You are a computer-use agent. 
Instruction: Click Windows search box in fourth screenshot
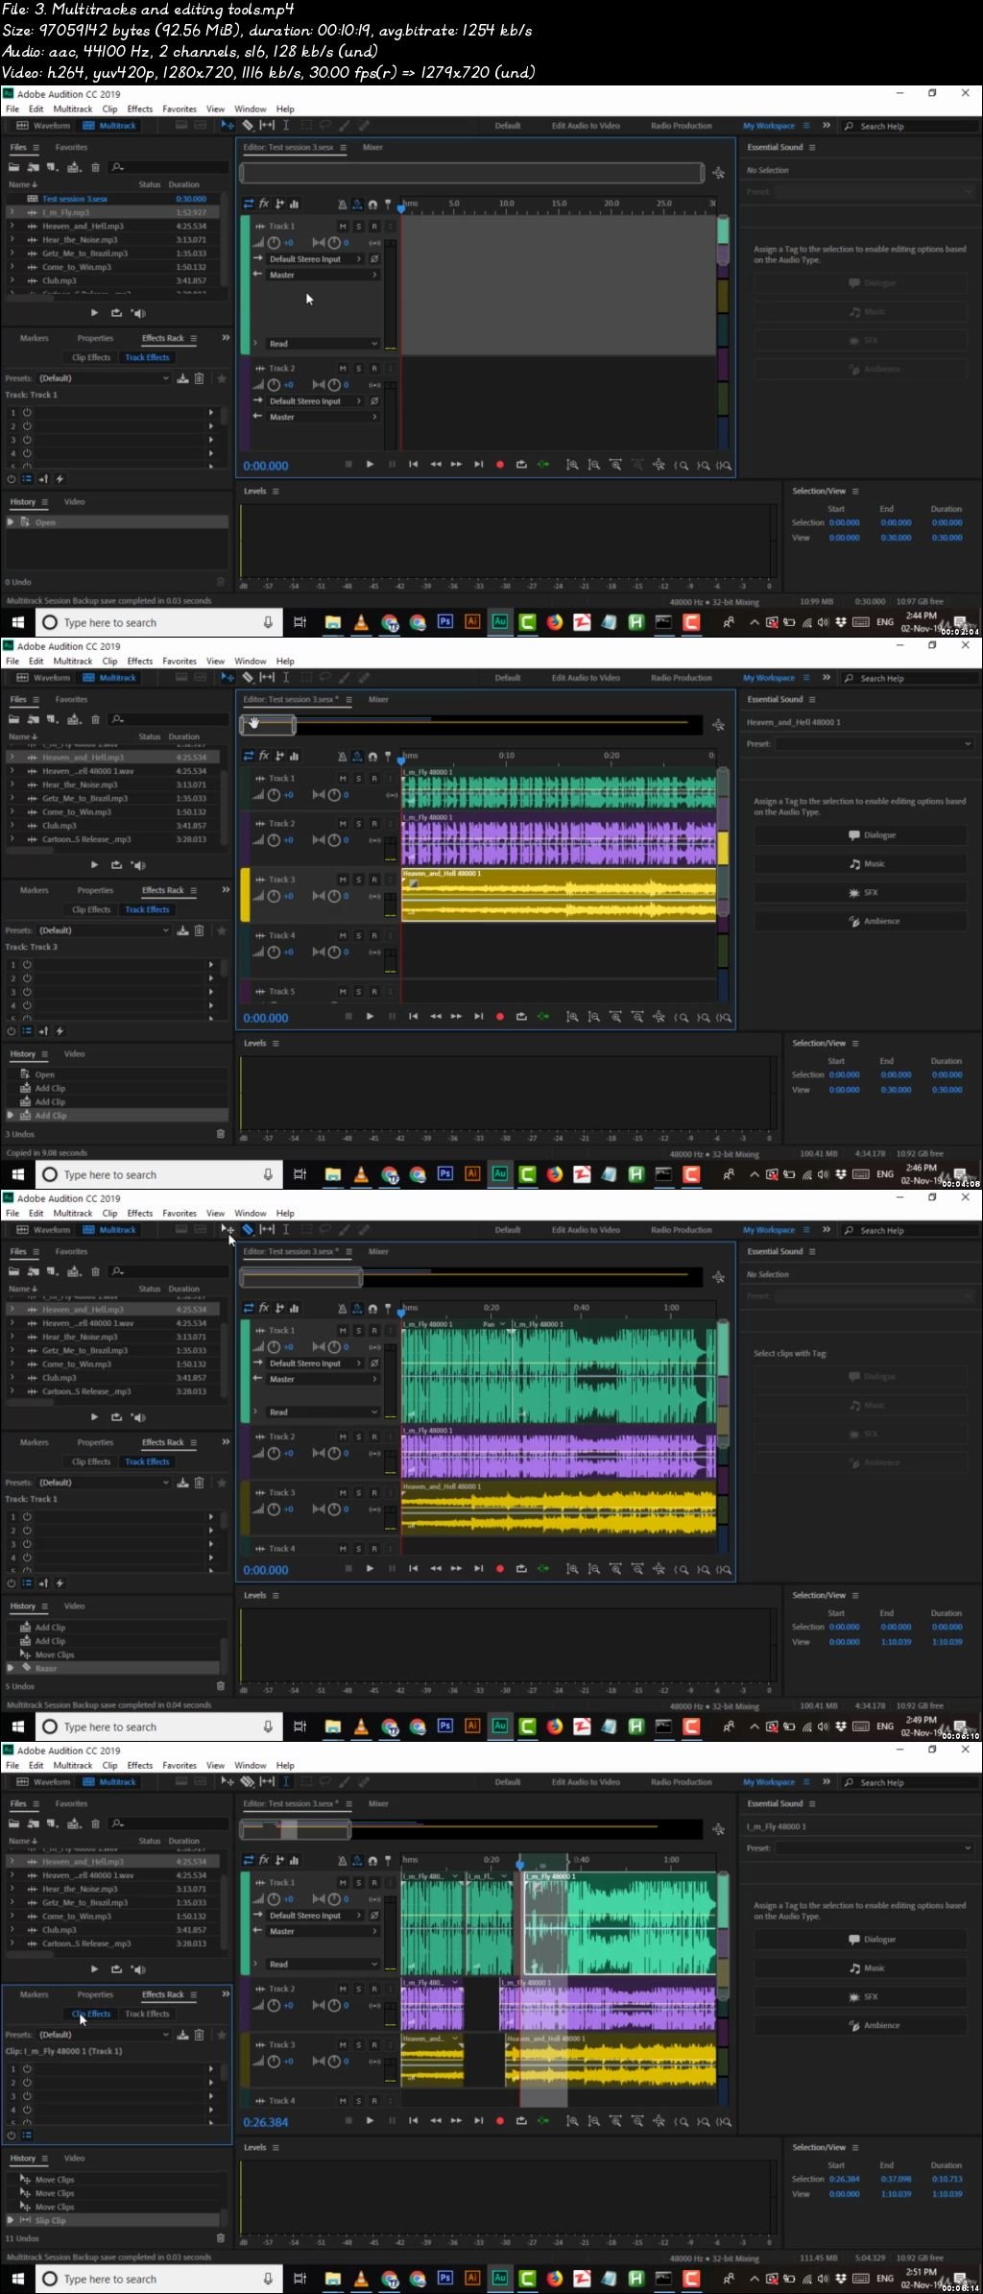[x=159, y=2279]
